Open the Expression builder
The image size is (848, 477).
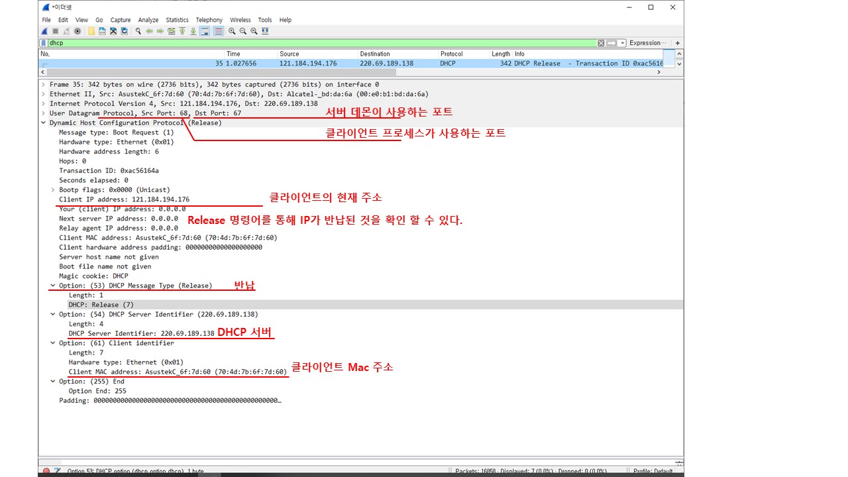[648, 43]
